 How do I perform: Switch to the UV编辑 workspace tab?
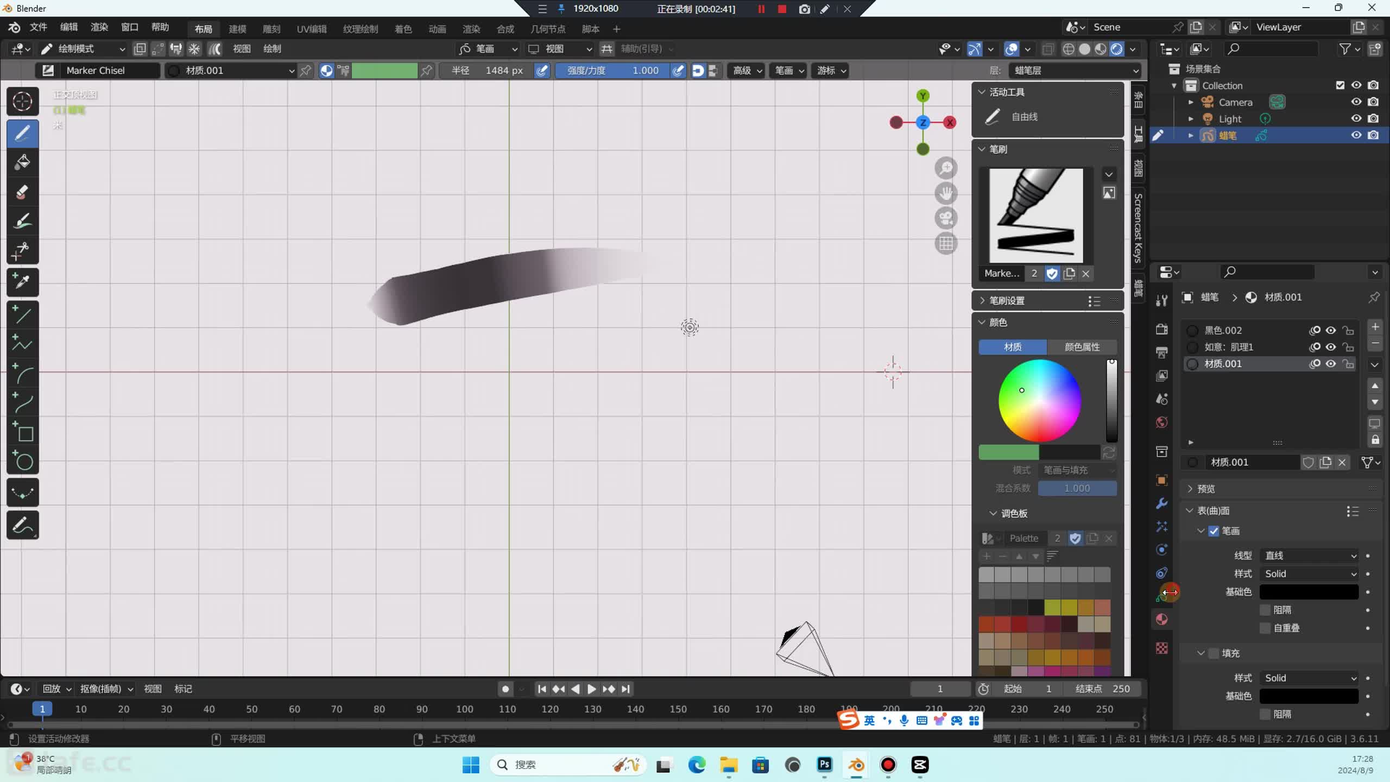tap(312, 29)
